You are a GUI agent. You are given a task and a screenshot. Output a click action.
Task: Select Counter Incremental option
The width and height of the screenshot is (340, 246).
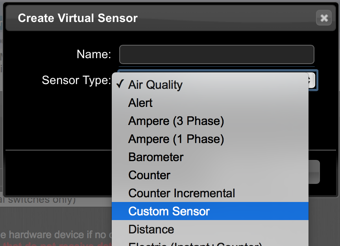point(210,193)
